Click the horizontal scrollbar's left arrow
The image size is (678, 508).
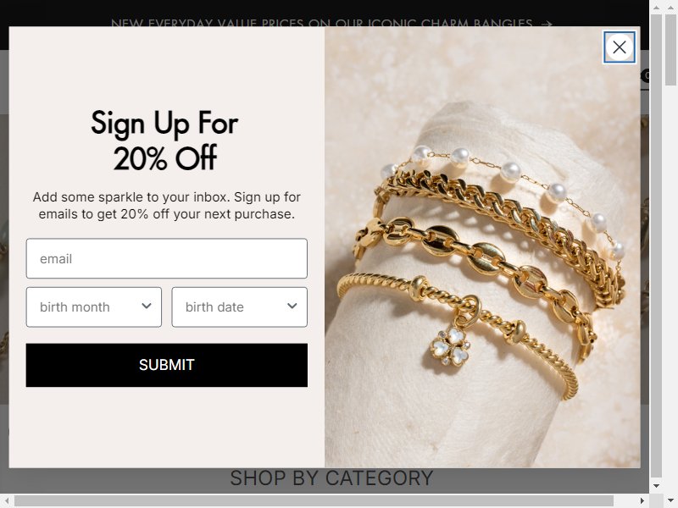[x=7, y=500]
